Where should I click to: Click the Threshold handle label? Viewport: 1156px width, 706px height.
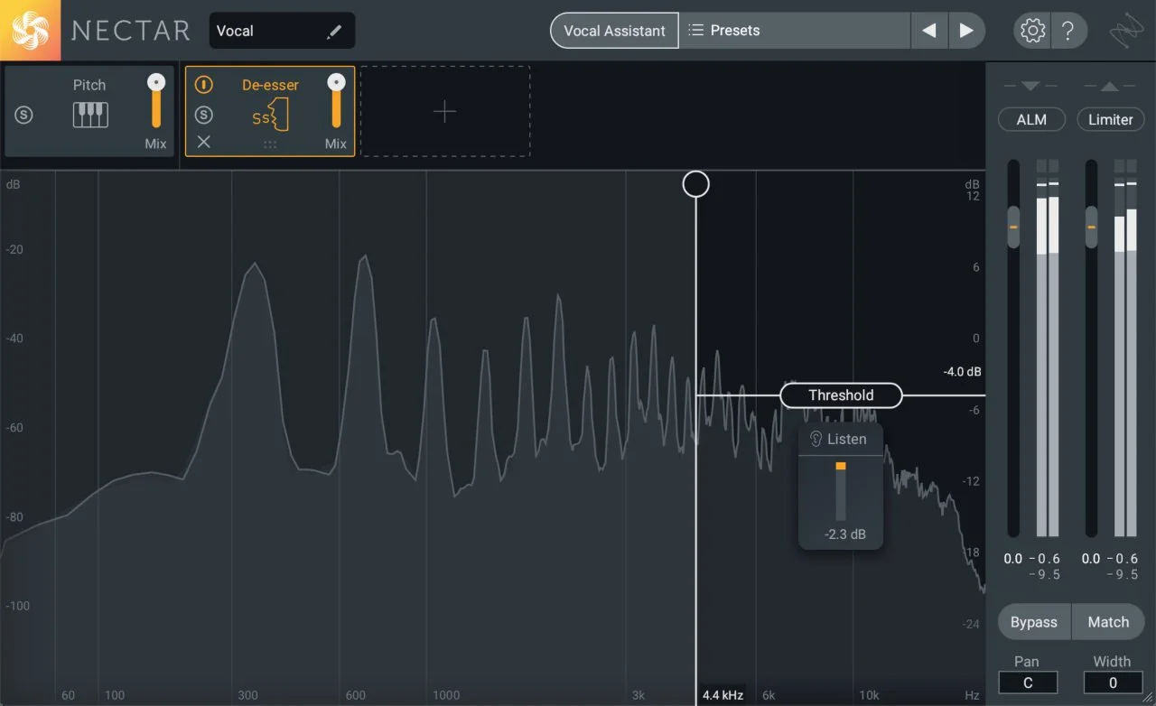pos(841,395)
